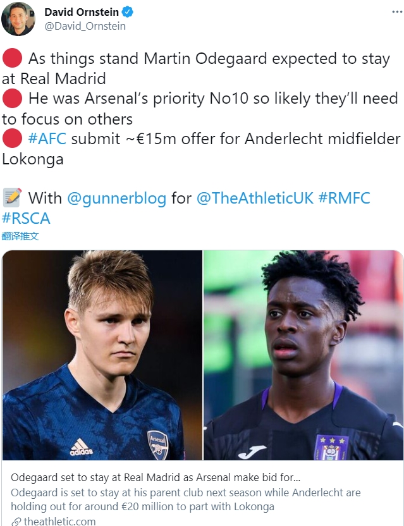Open the theathletic.com domain link

pos(59,522)
